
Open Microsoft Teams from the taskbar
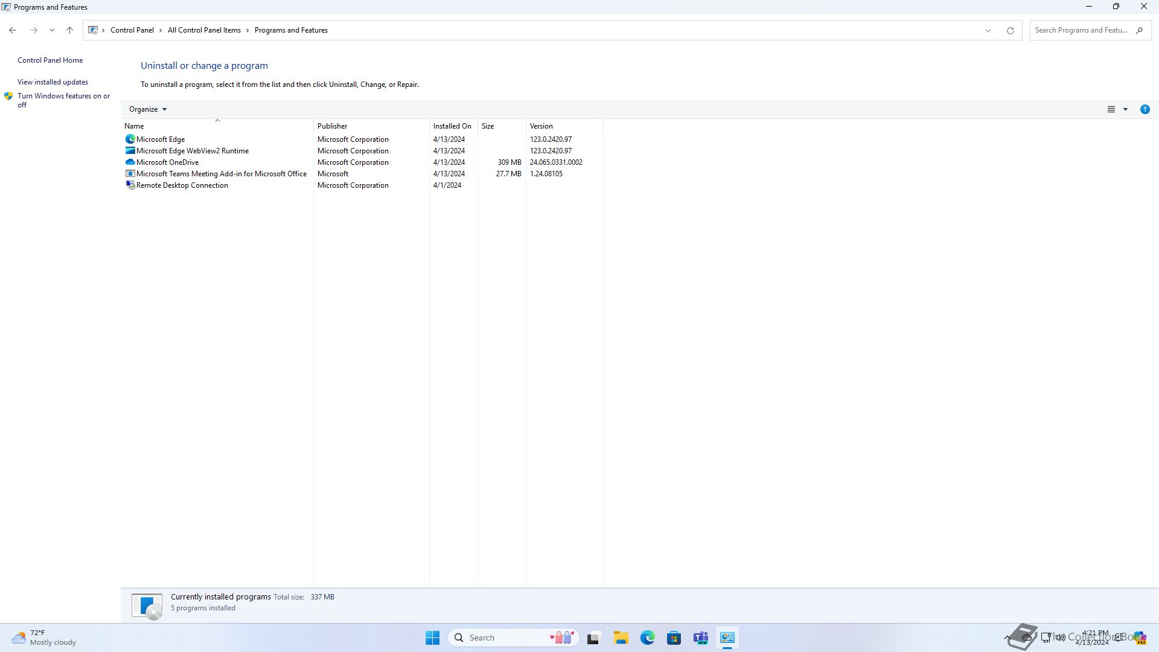tap(701, 638)
